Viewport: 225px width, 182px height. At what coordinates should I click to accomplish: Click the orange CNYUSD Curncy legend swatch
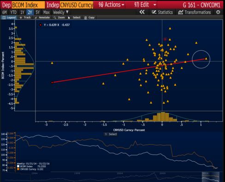click(18, 169)
